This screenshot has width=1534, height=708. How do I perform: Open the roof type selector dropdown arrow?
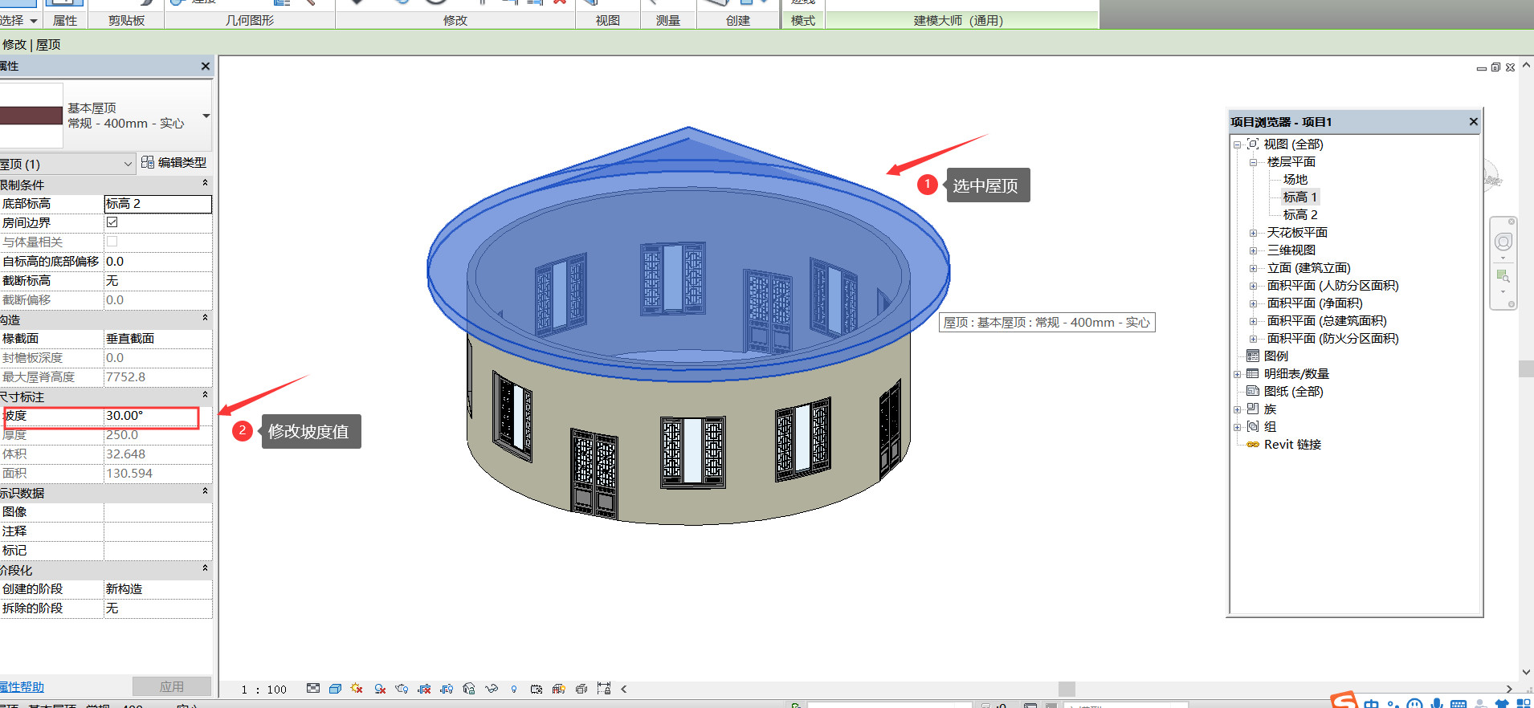(206, 116)
